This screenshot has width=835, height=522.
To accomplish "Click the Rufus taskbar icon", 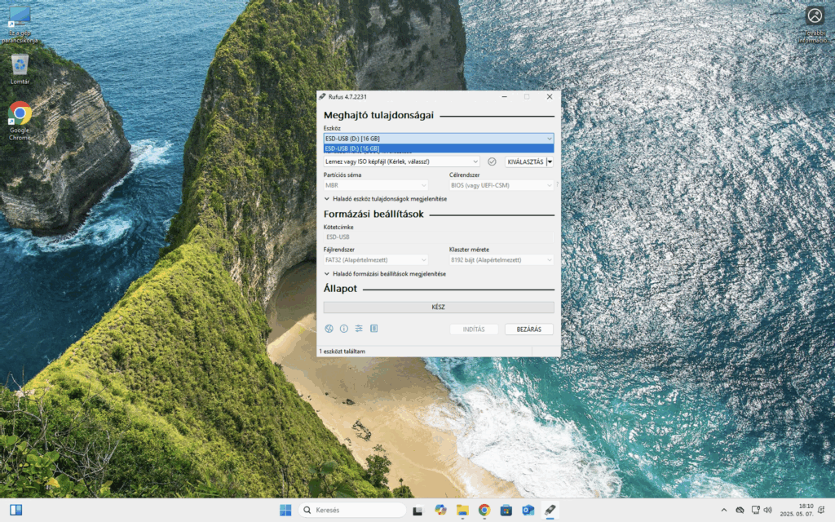I will click(550, 510).
